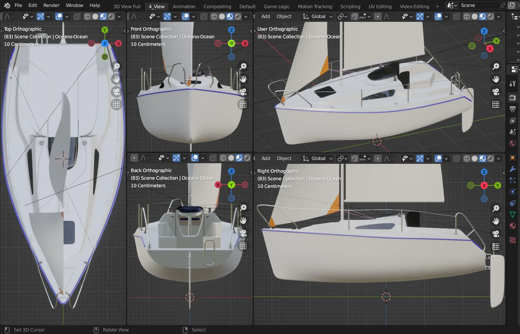Switch Front viewport to wireframe shading

click(214, 16)
